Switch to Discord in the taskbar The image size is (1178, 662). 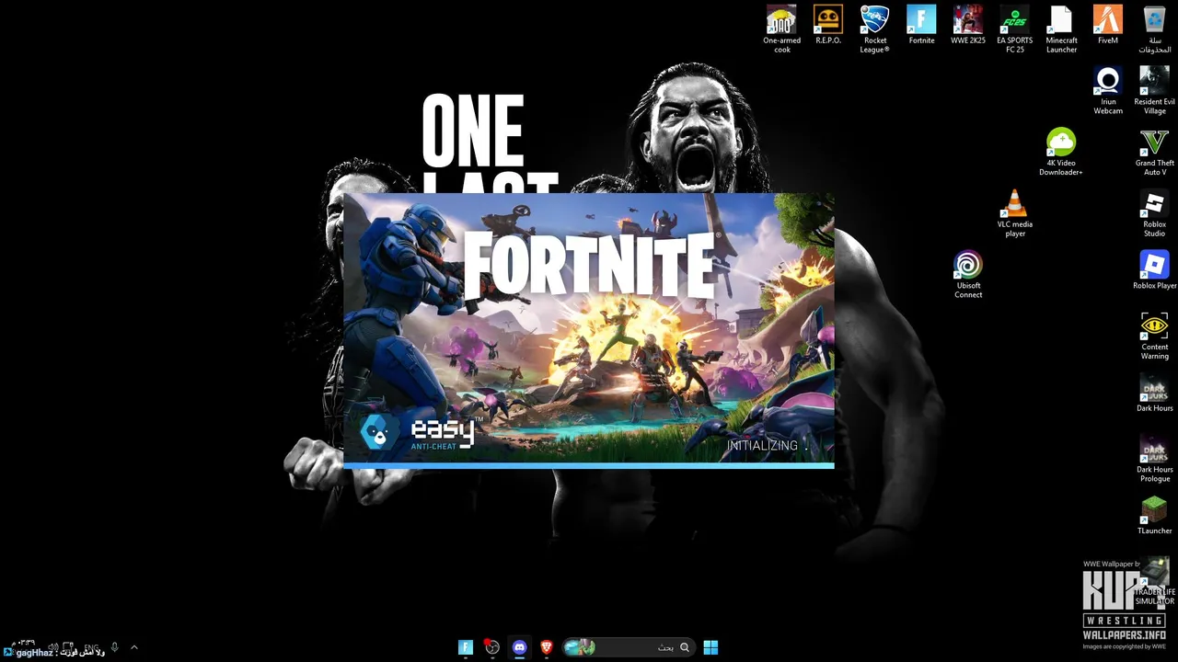click(x=519, y=647)
